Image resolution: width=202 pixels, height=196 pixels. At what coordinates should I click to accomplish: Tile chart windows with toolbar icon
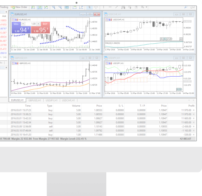tap(66, 7)
